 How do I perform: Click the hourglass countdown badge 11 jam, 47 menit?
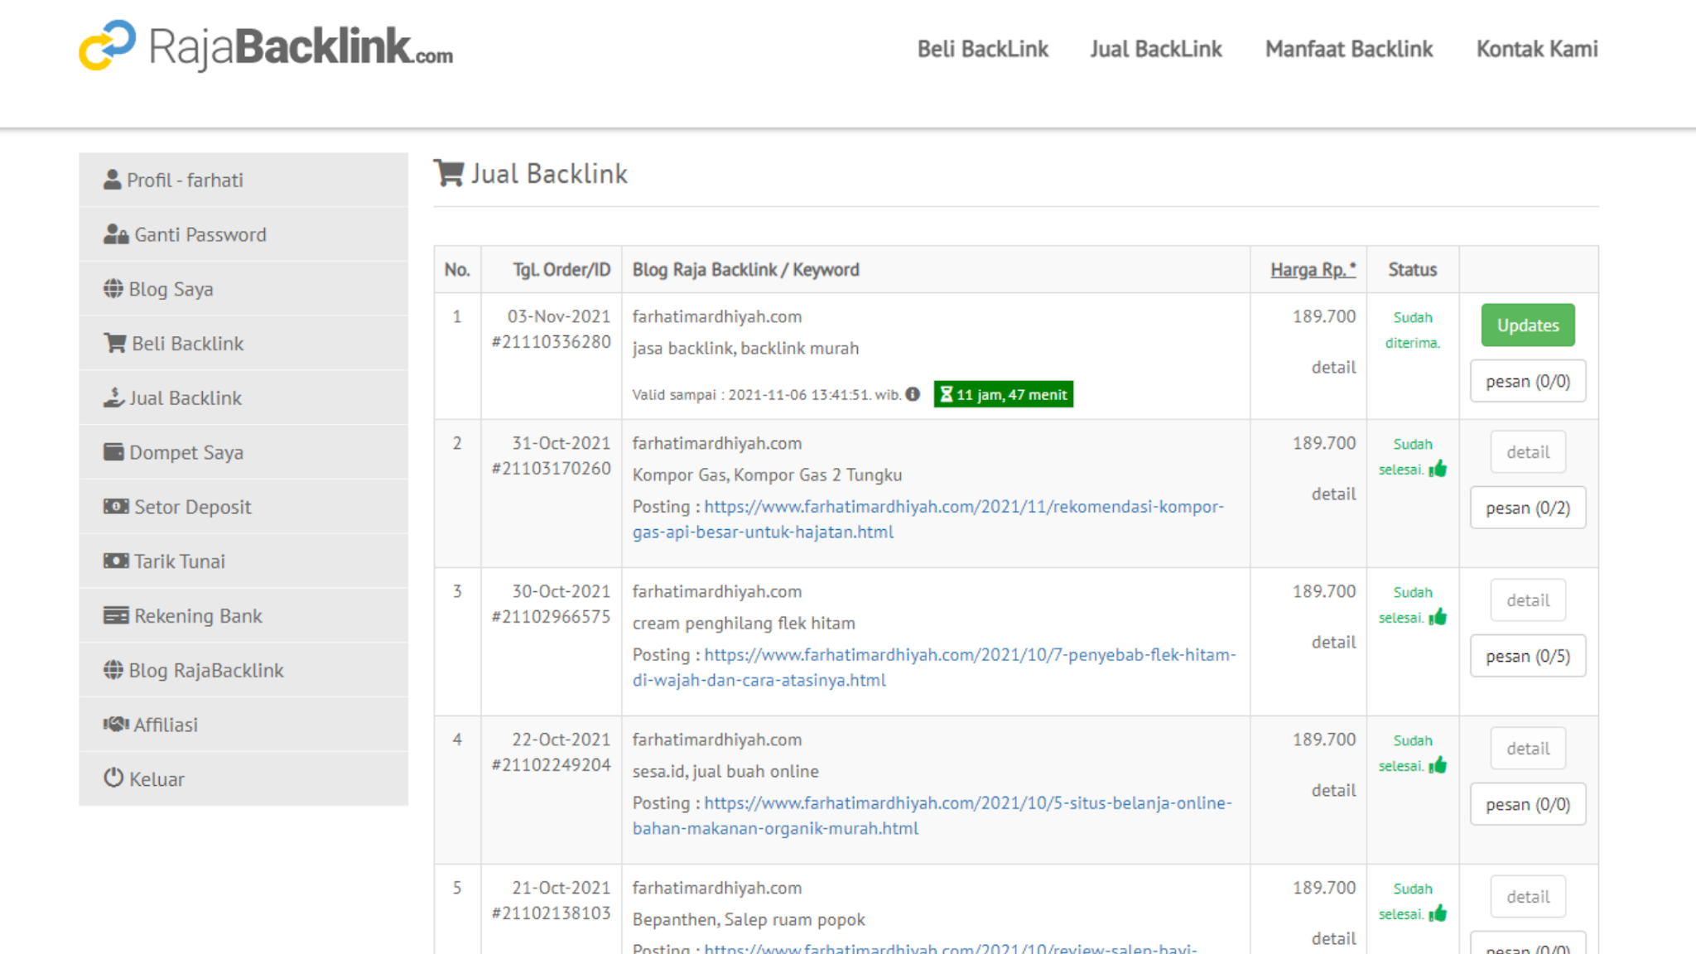click(1003, 394)
